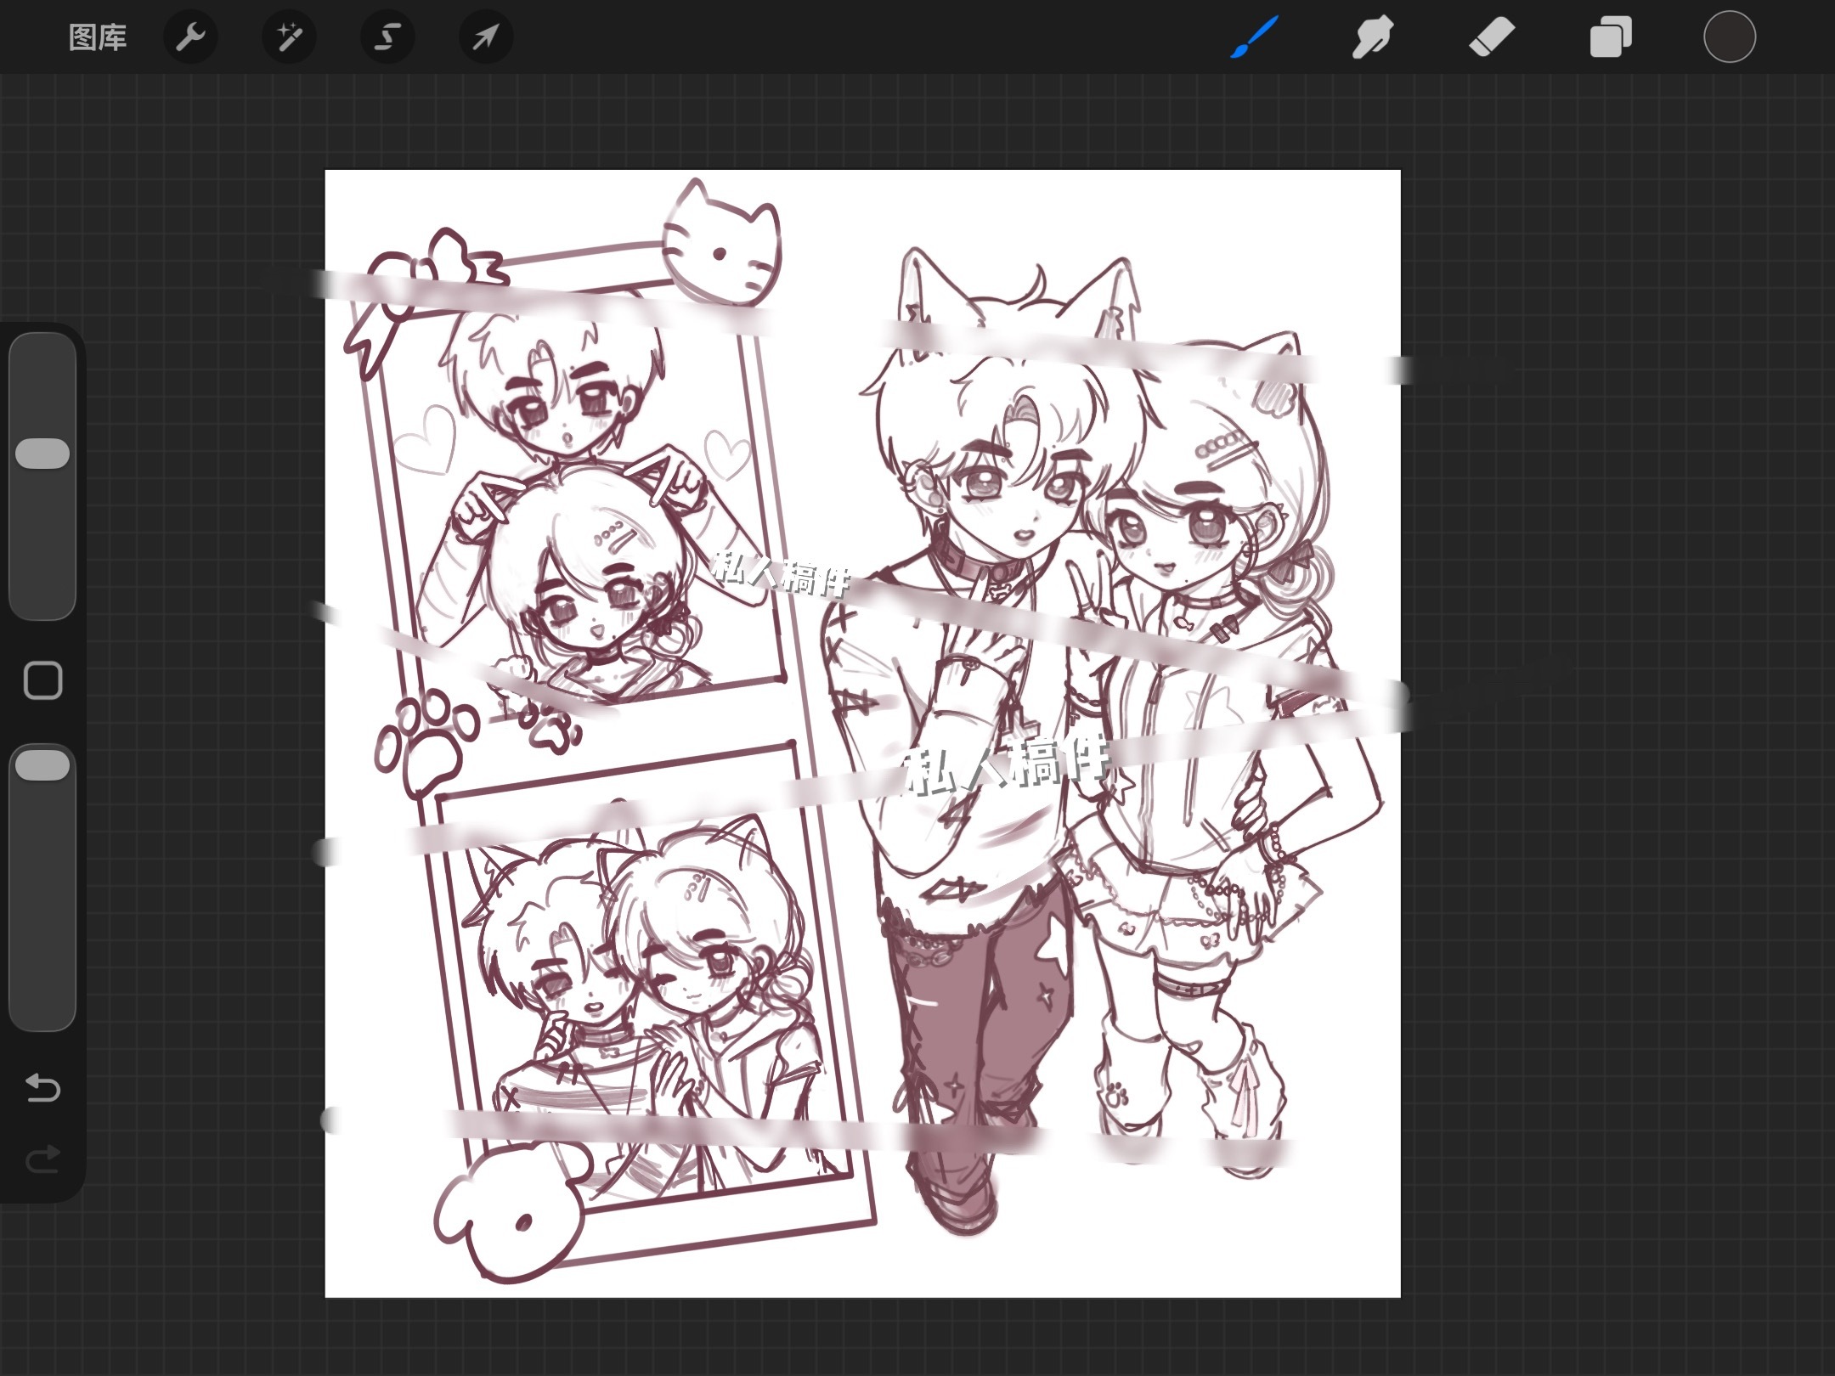Click the drawing canvas artwork
Image resolution: width=1835 pixels, height=1376 pixels.
(862, 733)
